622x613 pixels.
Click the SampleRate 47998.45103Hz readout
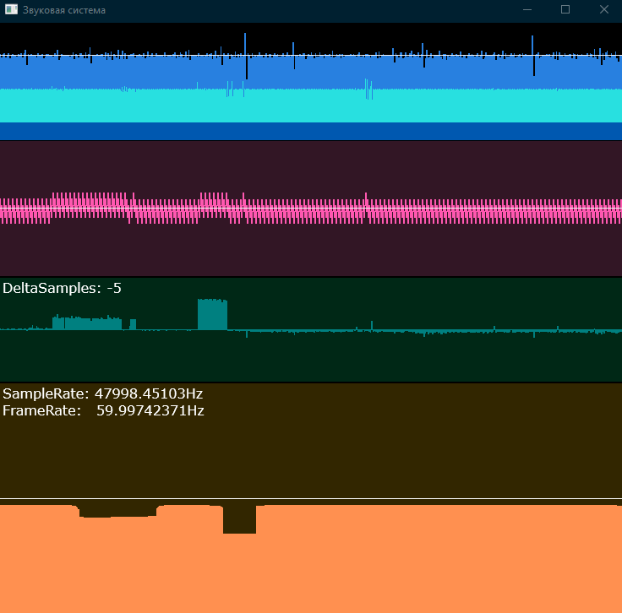pyautogui.click(x=102, y=393)
